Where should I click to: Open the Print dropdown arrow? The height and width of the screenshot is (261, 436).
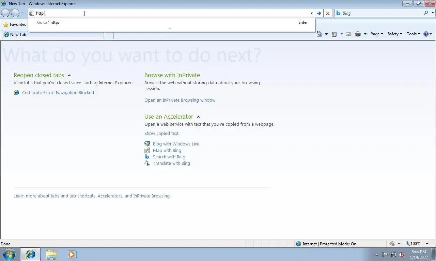(365, 34)
